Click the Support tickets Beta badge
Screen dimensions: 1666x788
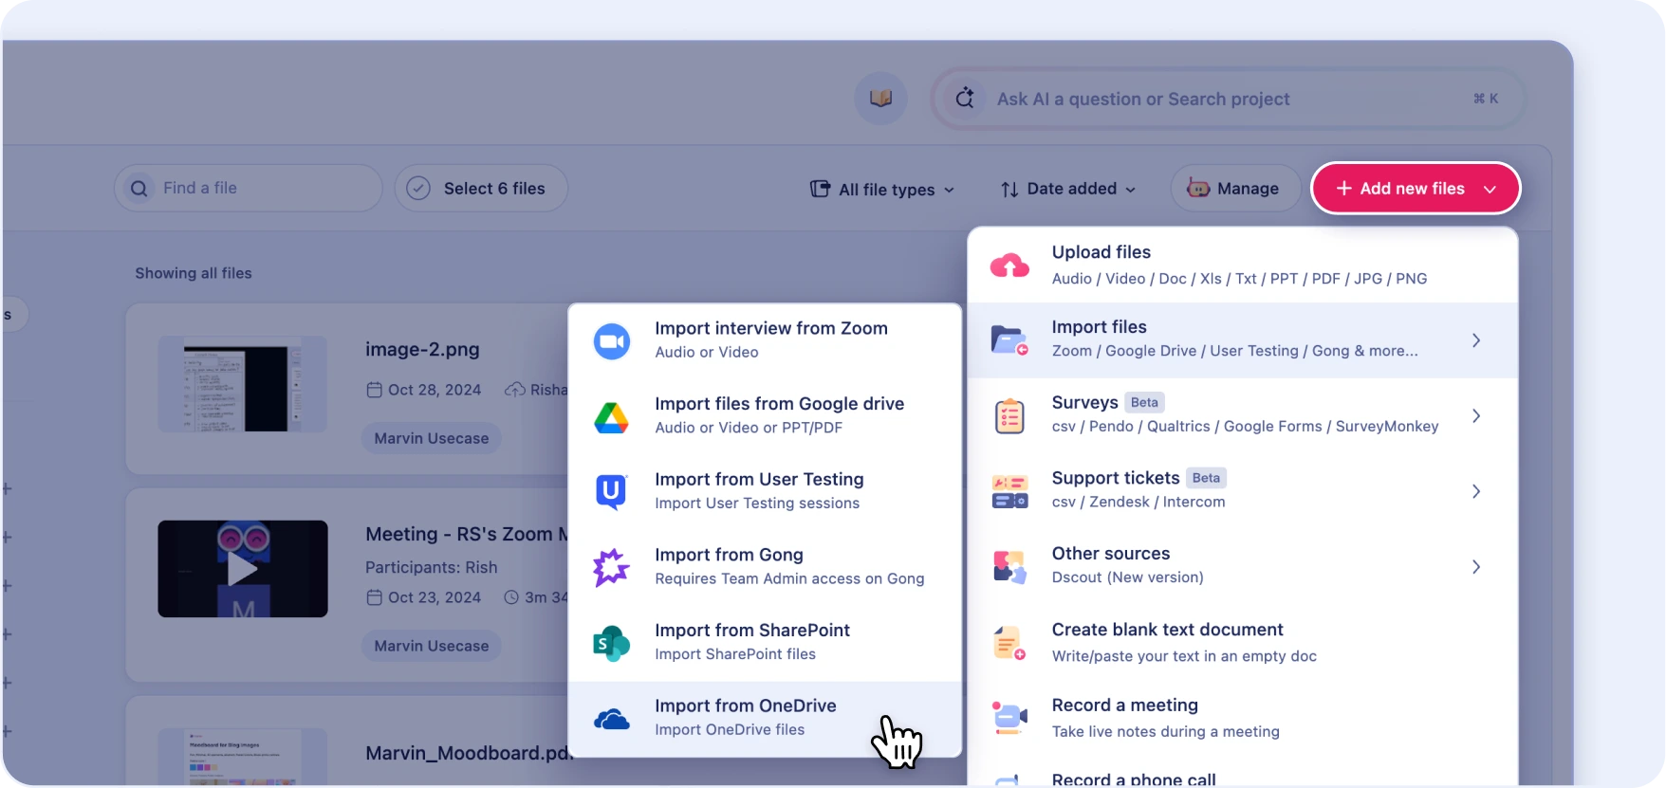pyautogui.click(x=1206, y=478)
